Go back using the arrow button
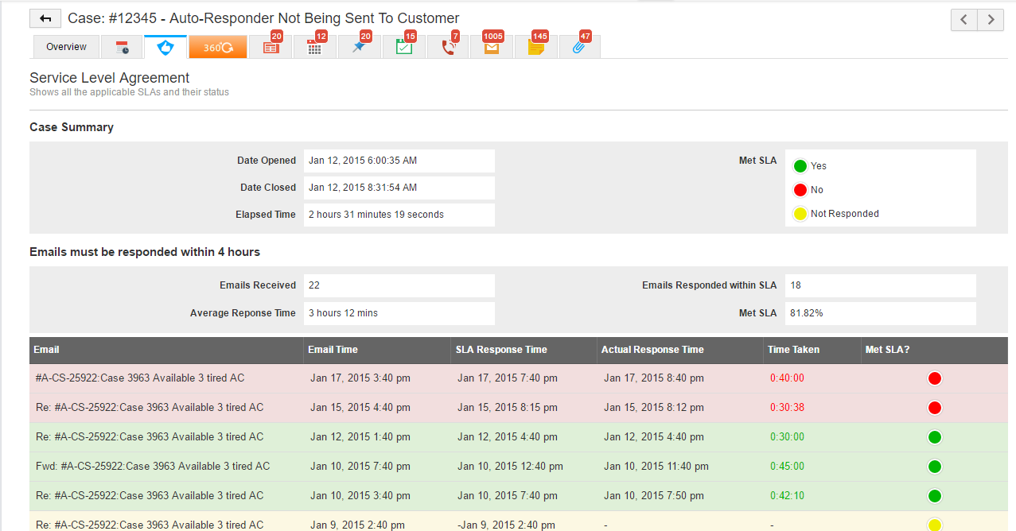Screen dimensions: 1016x531 [x=45, y=18]
